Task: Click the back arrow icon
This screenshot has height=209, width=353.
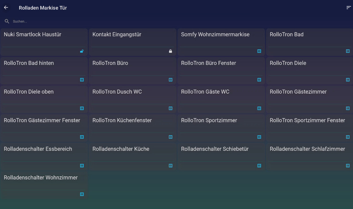Action: [6, 8]
